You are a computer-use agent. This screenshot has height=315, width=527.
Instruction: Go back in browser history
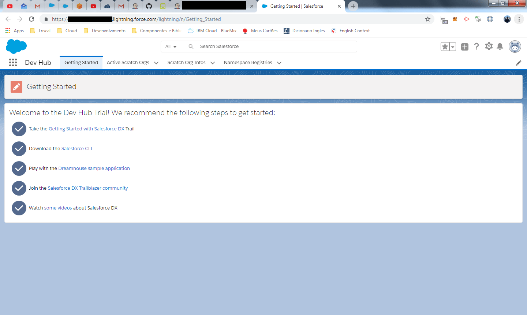tap(8, 19)
